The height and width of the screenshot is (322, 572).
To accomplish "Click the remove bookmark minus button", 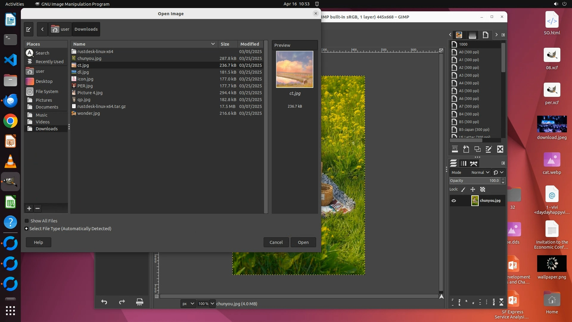I will pyautogui.click(x=38, y=208).
